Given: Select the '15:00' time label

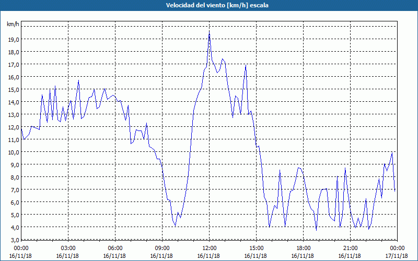Looking at the screenshot, I should pos(256,248).
